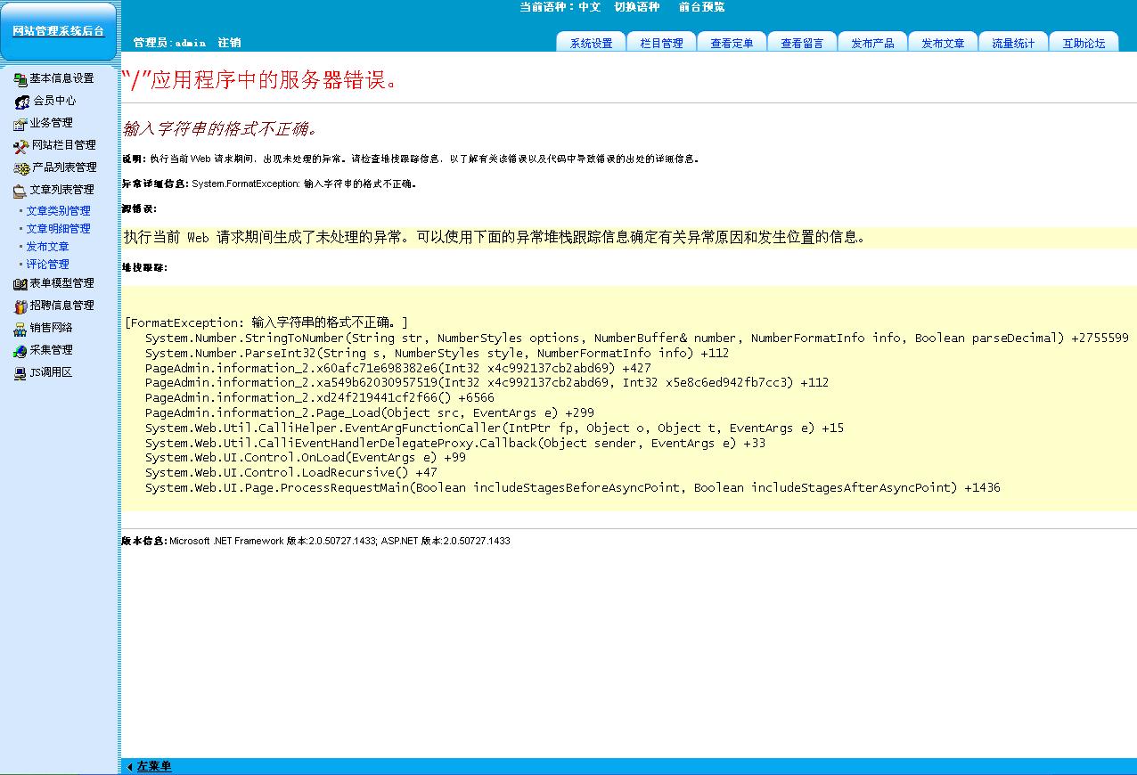Collapse the 文章列表管理 menu section

point(61,190)
